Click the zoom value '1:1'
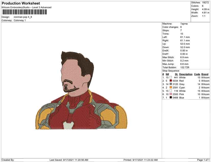The height and width of the screenshot is (162, 211). click(x=204, y=16)
